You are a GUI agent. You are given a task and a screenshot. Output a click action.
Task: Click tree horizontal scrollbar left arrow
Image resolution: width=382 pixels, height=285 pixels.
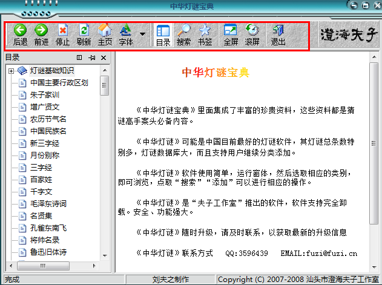[11, 266]
